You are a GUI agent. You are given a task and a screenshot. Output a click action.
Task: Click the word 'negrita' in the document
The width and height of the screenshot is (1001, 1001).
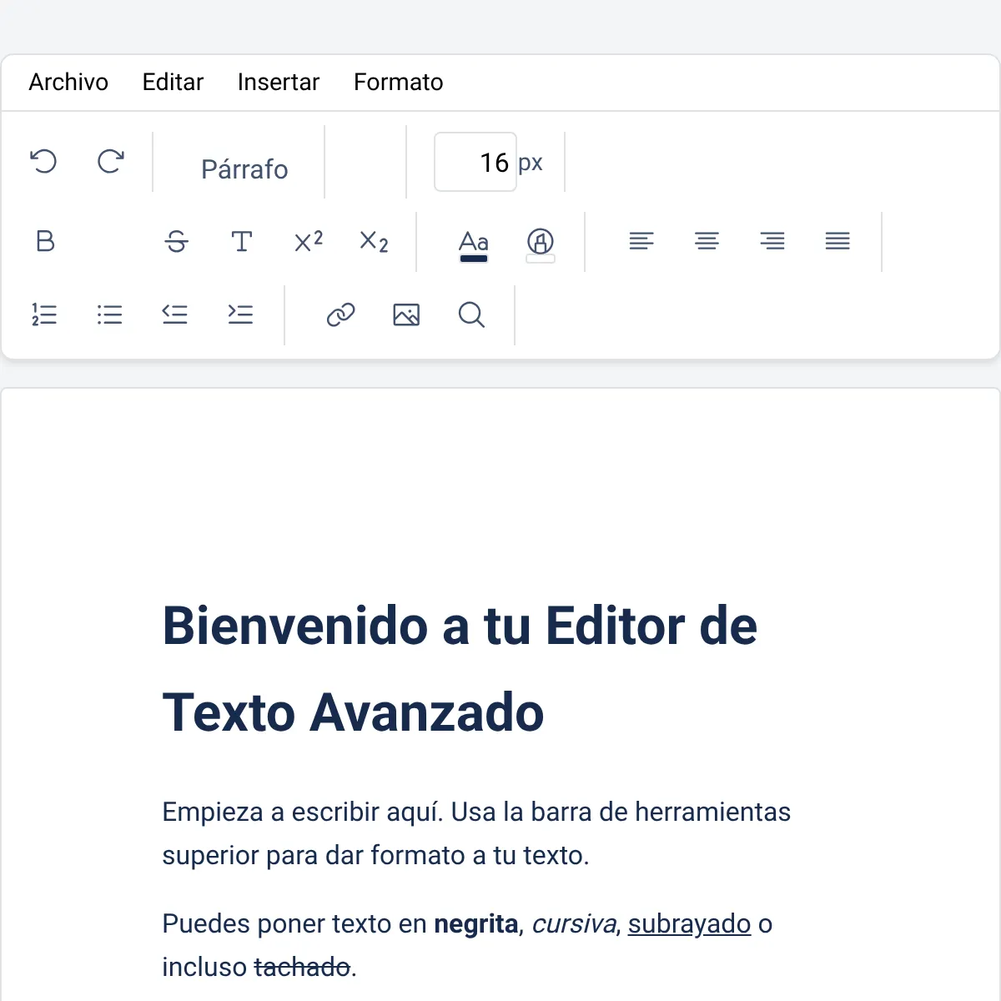coord(476,924)
